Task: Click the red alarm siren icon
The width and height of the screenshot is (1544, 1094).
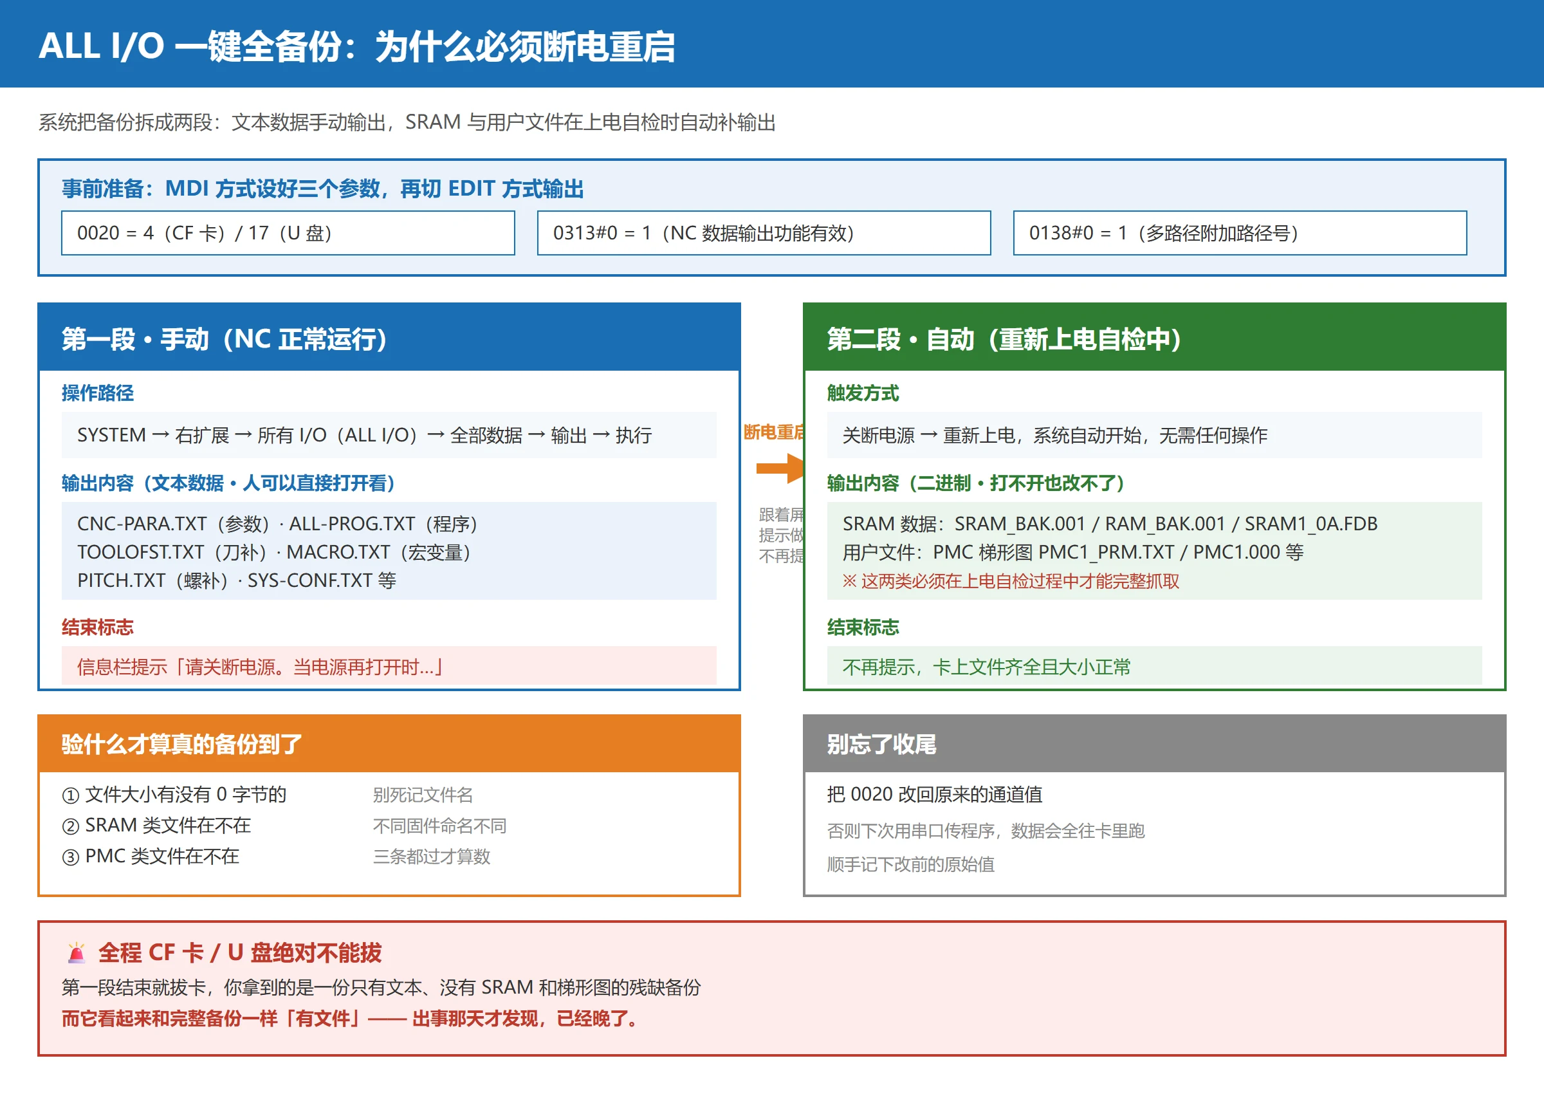Action: click(x=76, y=952)
